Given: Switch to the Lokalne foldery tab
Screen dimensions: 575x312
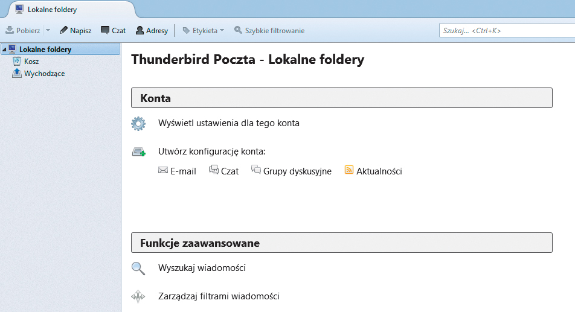Looking at the screenshot, I should coord(52,10).
